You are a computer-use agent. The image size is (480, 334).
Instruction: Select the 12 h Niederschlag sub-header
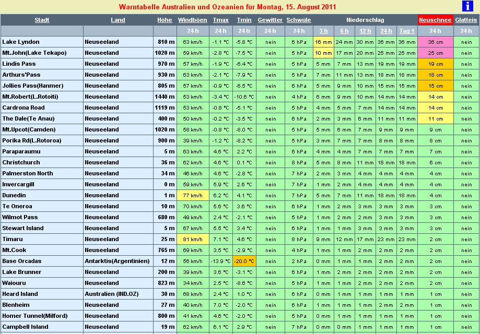point(365,31)
